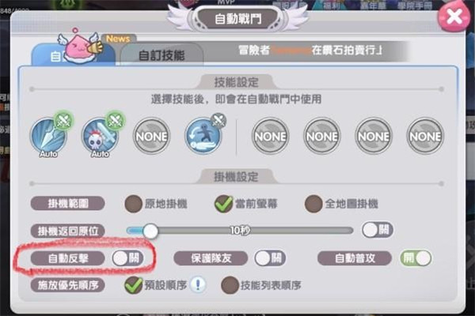This screenshot has height=316, width=475.
Task: Select the 當前螢幕 radio option
Action: (223, 204)
